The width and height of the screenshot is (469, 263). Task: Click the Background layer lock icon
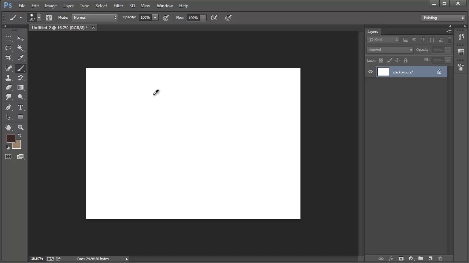[x=439, y=72]
